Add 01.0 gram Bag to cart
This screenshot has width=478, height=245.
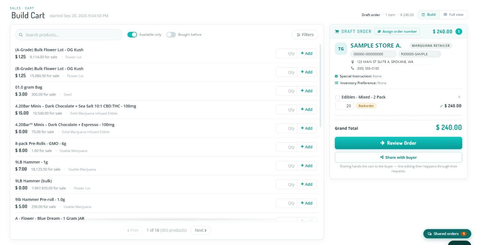click(307, 91)
